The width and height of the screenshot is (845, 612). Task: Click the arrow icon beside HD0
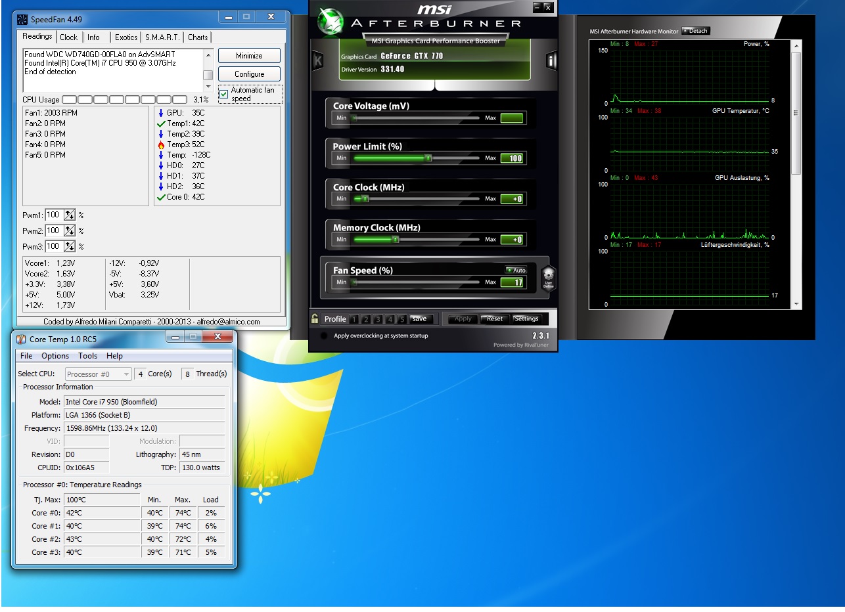point(161,165)
